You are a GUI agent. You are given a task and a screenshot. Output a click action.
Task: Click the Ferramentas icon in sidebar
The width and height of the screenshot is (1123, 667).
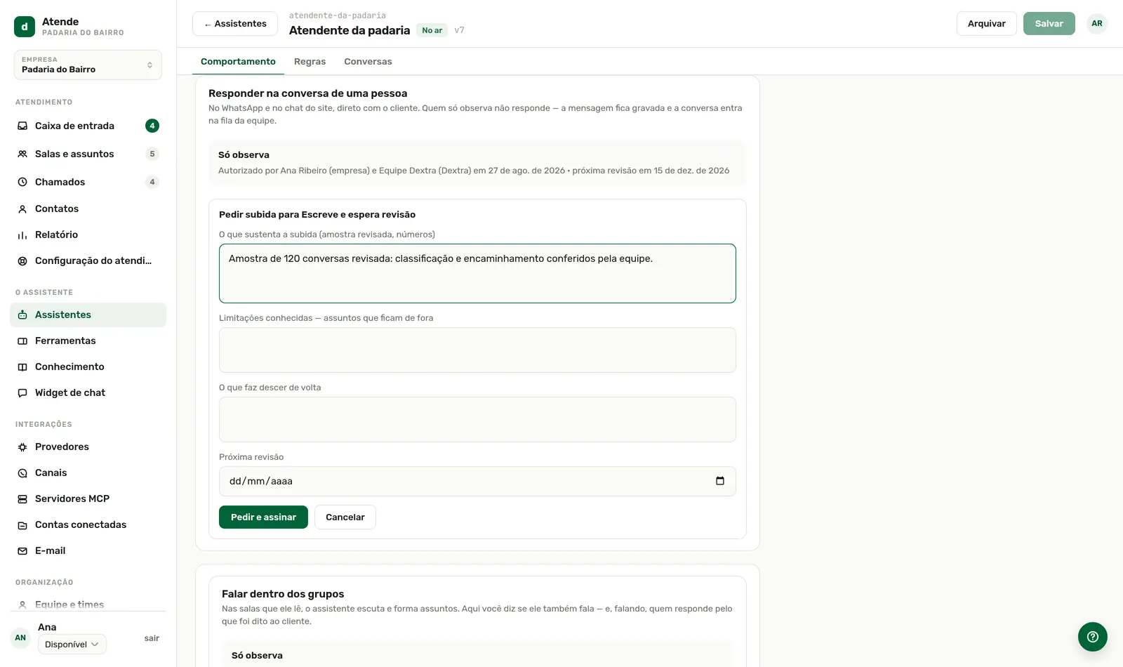(x=22, y=341)
